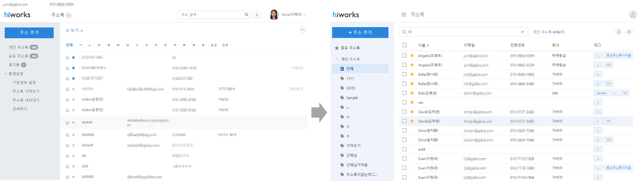This screenshot has width=641, height=181.
Task: Open the Erica(이혜리) account dropdown
Action: (294, 15)
